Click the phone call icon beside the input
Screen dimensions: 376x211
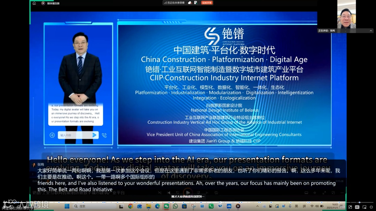tap(104, 135)
